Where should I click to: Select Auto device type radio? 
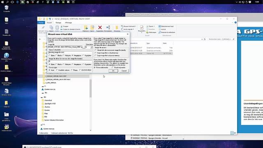pyautogui.click(x=49, y=70)
